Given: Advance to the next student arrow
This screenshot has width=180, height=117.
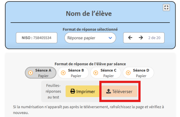Looking at the screenshot, I should coord(141,38).
